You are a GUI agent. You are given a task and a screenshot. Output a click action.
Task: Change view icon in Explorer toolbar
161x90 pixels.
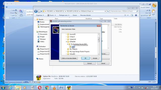(125, 15)
